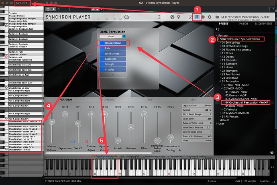Open the dropdown at top-right of plugin window
Screen dimensions: 277x185
point(272,9)
